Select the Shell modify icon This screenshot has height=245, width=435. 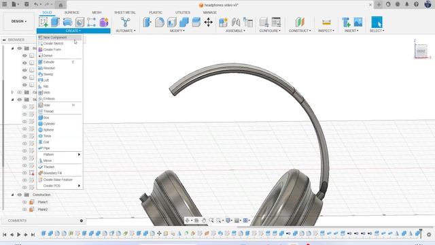point(172,22)
